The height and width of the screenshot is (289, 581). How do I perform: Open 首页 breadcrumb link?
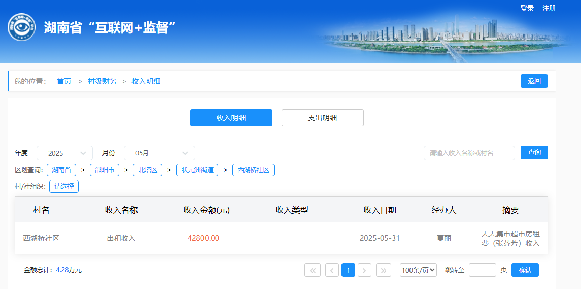pos(64,82)
